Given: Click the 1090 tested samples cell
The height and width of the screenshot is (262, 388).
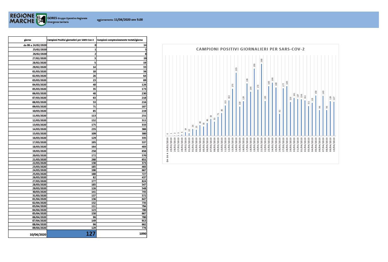Looking at the screenshot, I should pyautogui.click(x=122, y=233).
